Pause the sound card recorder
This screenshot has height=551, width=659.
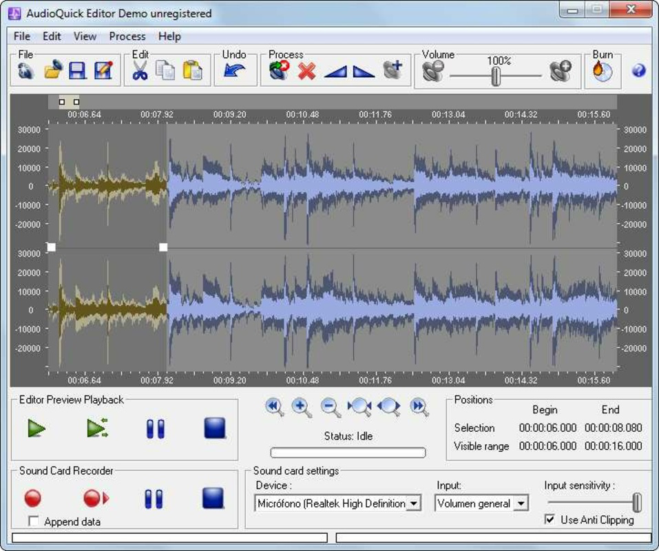[154, 499]
